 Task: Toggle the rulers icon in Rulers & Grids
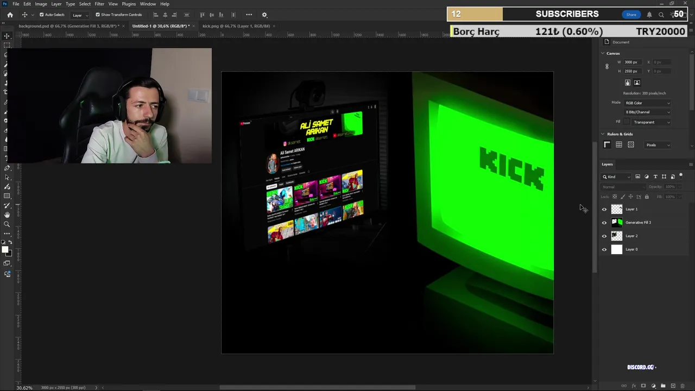[x=607, y=145]
